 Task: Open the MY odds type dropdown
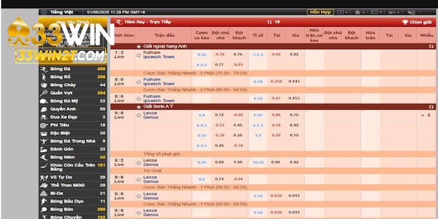click(394, 12)
